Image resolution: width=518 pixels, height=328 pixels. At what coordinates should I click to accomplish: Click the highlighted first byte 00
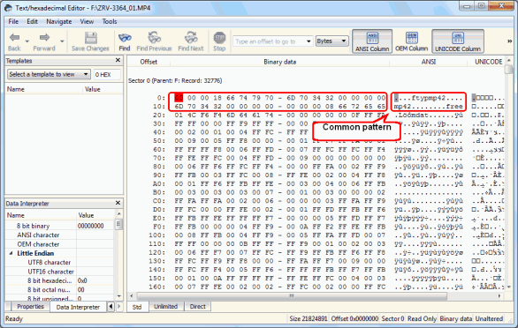pyautogui.click(x=179, y=98)
